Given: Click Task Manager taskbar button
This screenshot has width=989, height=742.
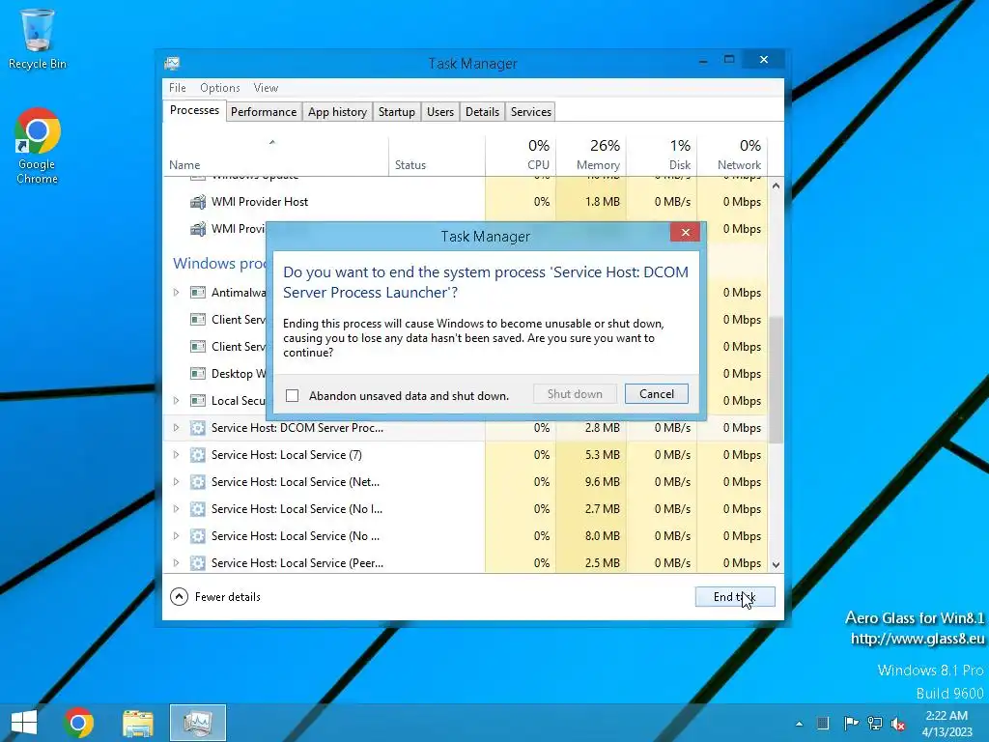Looking at the screenshot, I should click(197, 723).
